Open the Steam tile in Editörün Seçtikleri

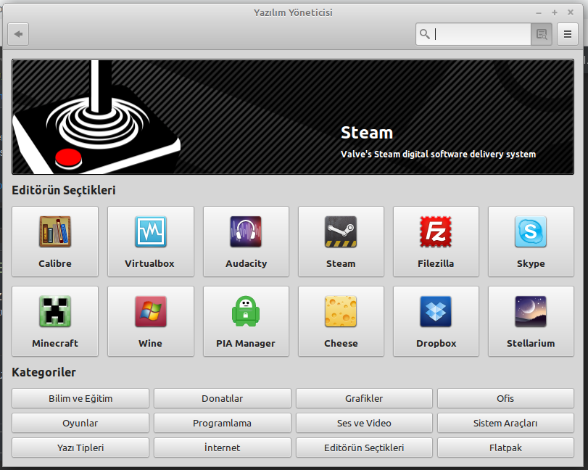point(341,242)
